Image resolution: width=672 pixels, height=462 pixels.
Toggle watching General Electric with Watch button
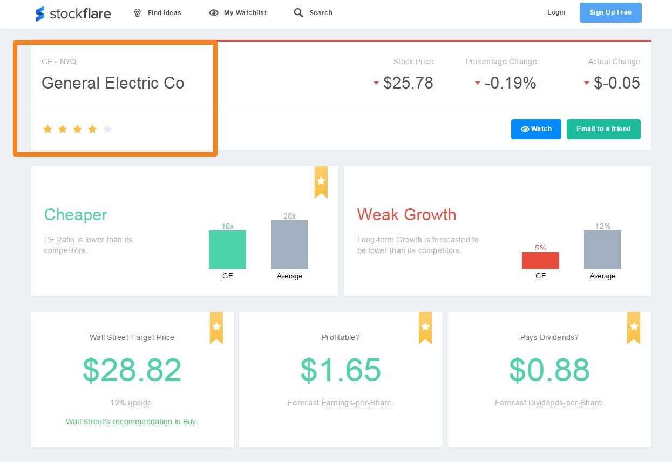coord(536,129)
